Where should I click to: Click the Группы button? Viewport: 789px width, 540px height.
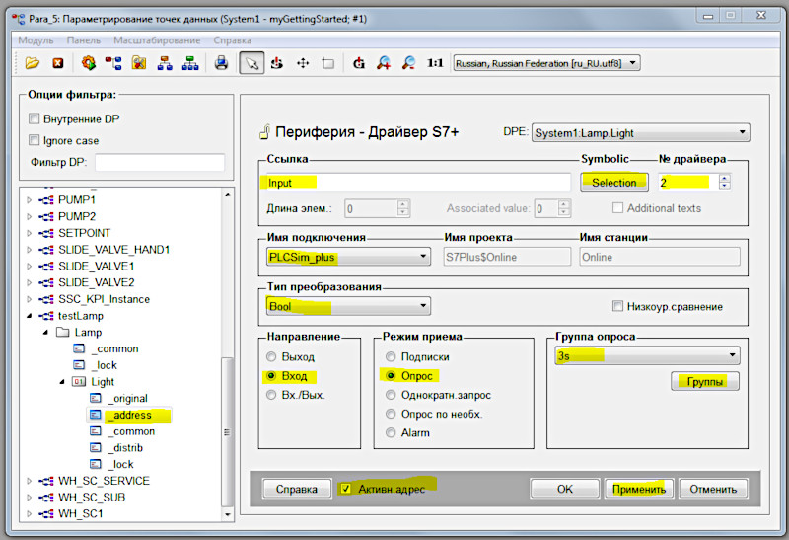tap(705, 381)
